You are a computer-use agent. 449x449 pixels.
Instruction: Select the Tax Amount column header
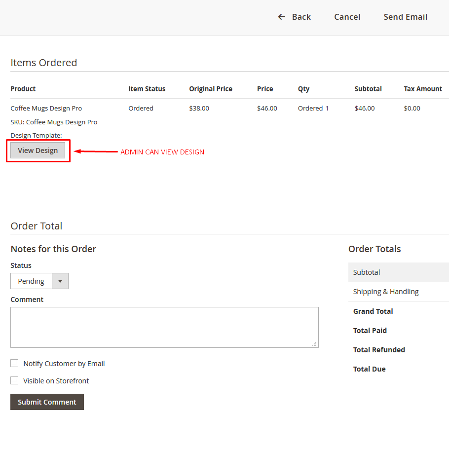point(423,89)
